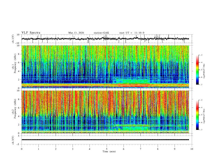Screen dimensions: 216x167
Task: Click the "8" tick on the Time axis
Action: (158, 149)
